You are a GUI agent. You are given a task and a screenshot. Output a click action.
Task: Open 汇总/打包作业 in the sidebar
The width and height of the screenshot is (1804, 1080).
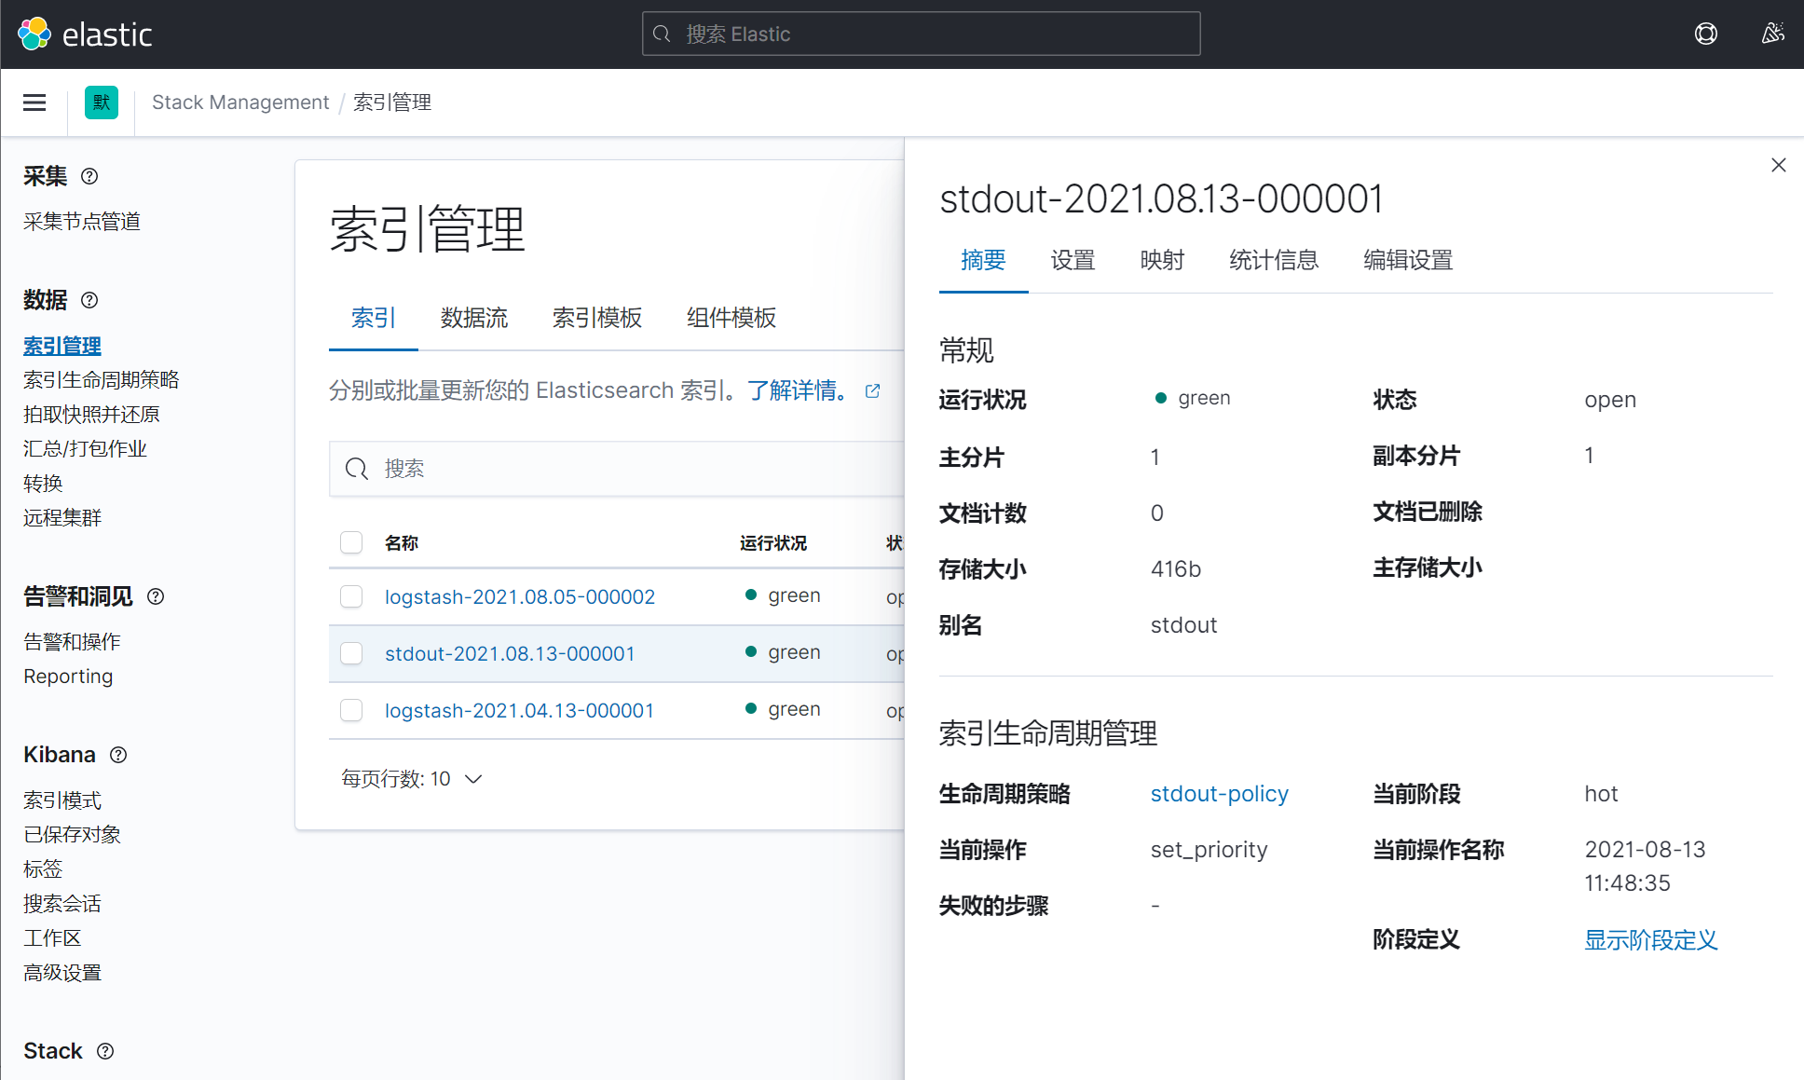[85, 449]
